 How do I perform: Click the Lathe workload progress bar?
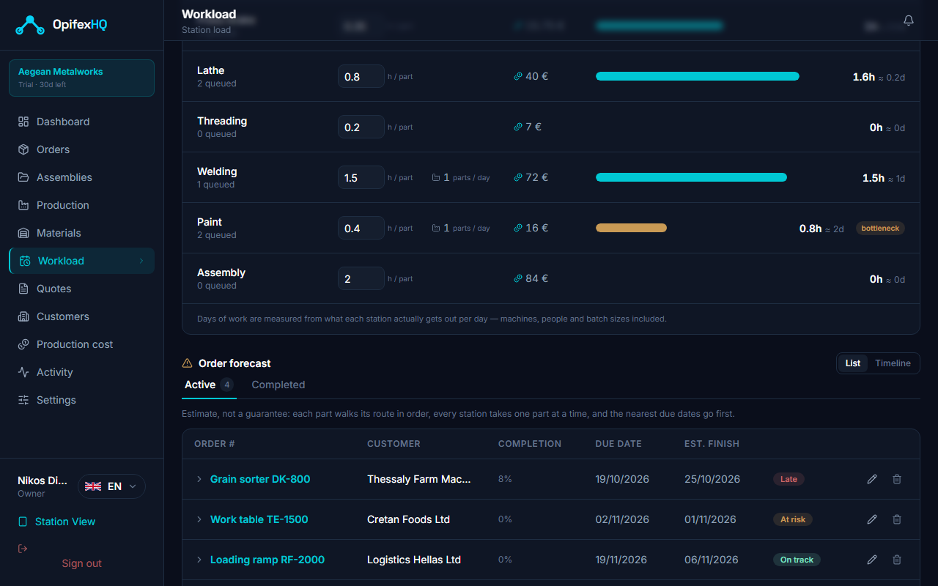[x=698, y=76]
